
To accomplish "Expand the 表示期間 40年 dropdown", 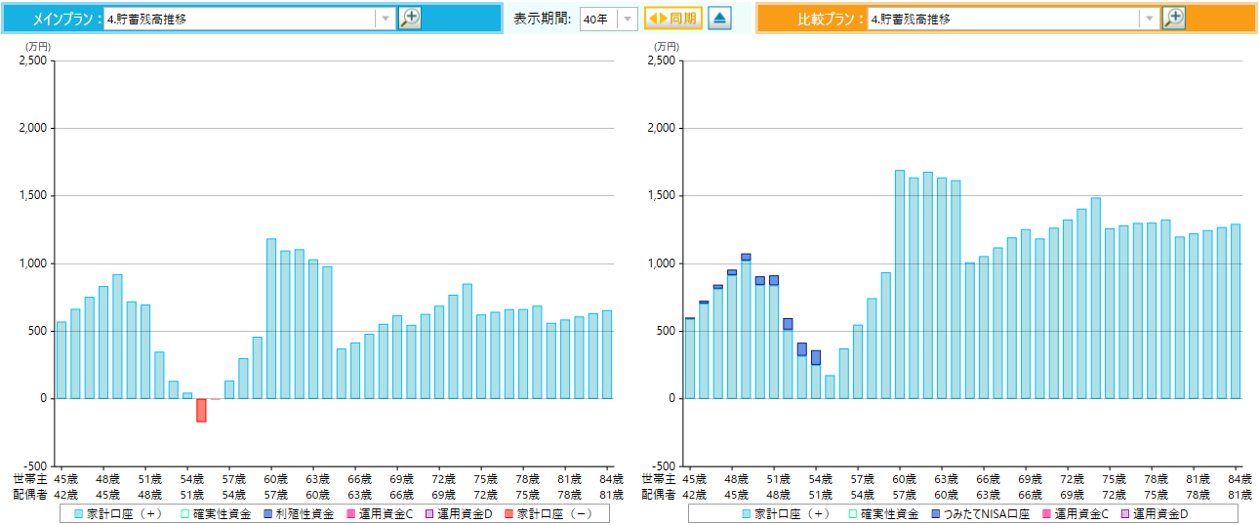I will [x=627, y=19].
